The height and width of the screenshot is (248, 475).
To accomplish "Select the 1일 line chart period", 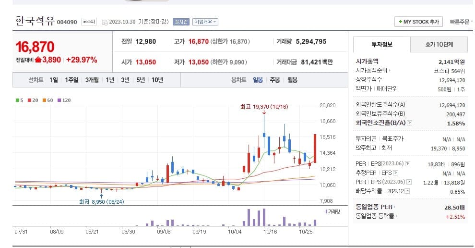I will 54,80.
